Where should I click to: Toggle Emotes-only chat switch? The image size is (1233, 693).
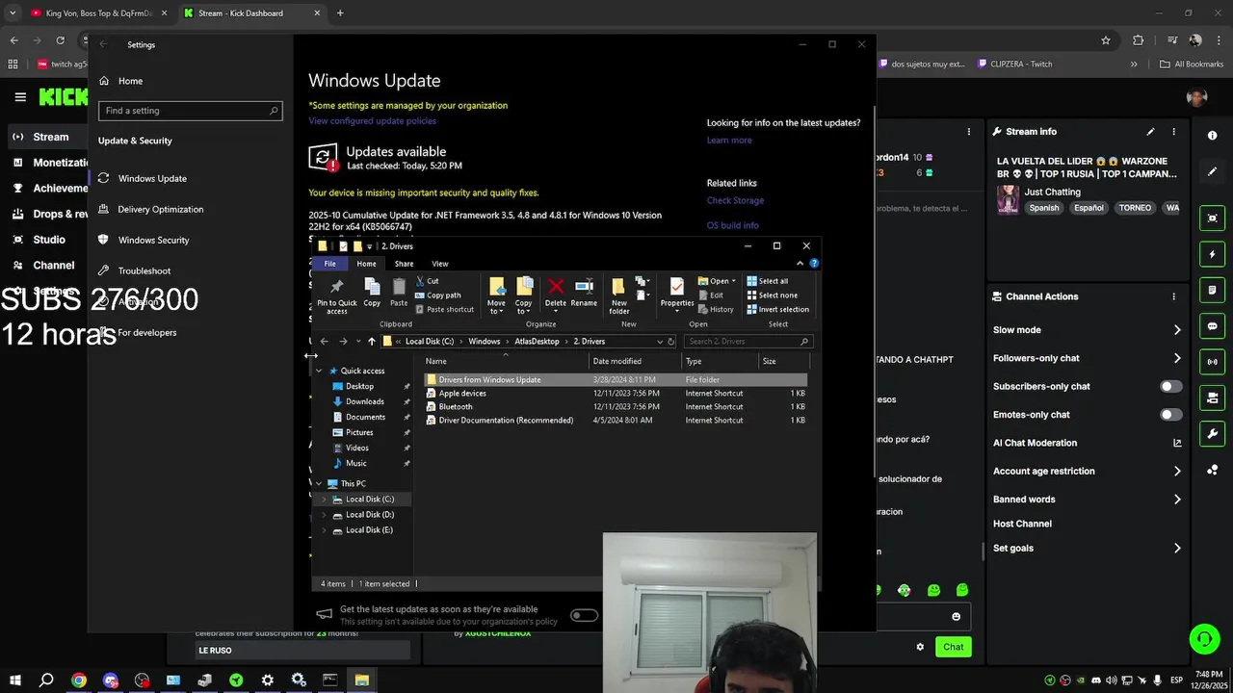[x=1170, y=415]
